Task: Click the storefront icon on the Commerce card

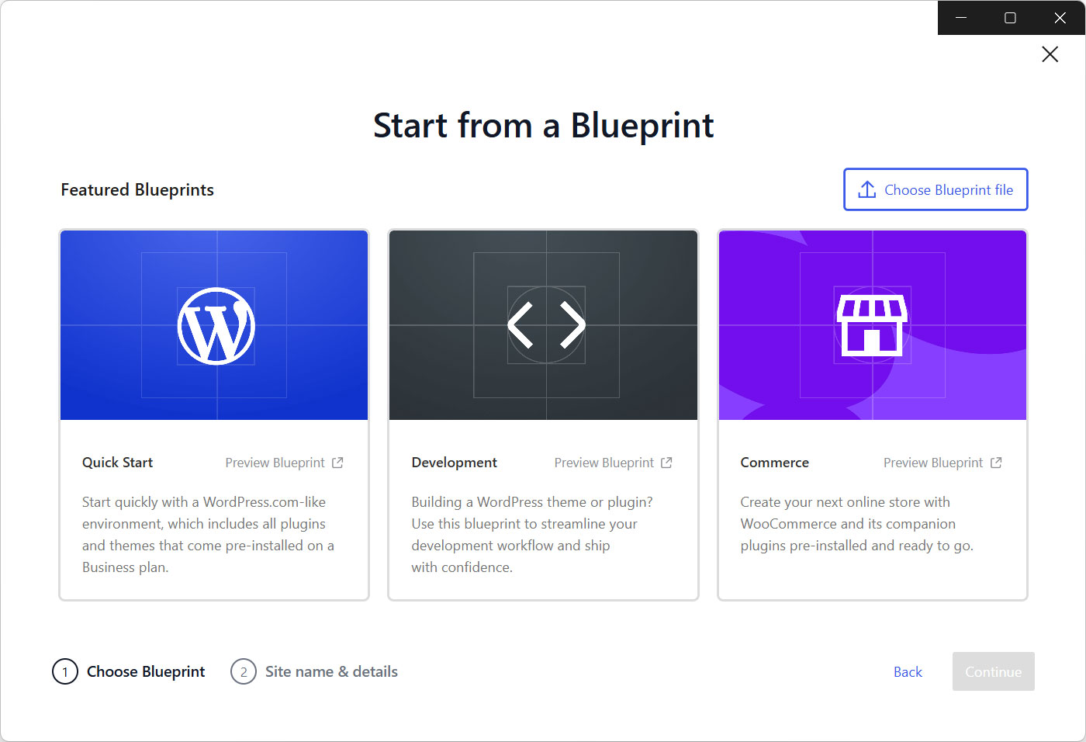Action: point(873,325)
